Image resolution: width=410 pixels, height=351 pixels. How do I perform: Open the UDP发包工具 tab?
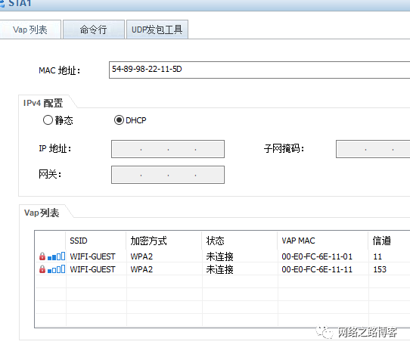point(157,30)
